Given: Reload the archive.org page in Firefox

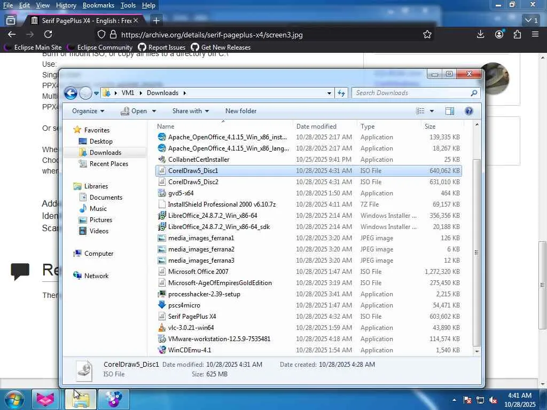Looking at the screenshot, I should tap(48, 34).
